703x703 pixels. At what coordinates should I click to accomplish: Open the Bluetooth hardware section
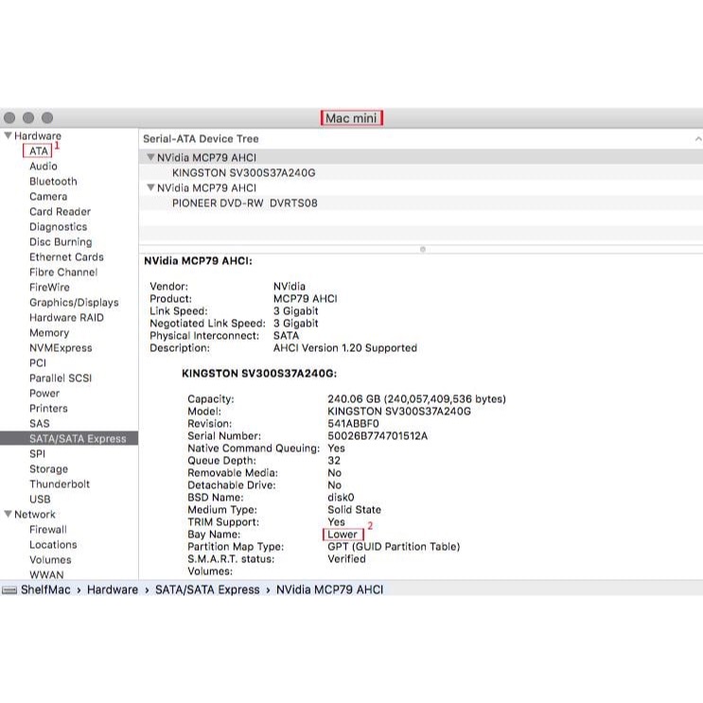(53, 182)
